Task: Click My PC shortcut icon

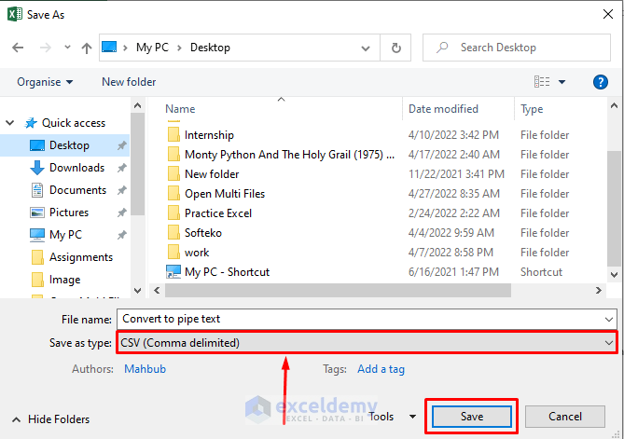Action: pyautogui.click(x=173, y=272)
